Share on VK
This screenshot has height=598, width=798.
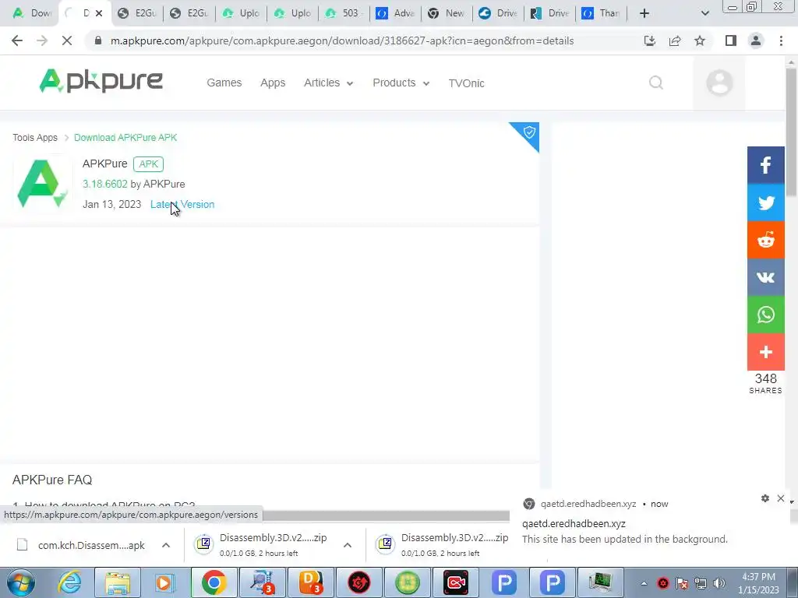[x=766, y=277]
